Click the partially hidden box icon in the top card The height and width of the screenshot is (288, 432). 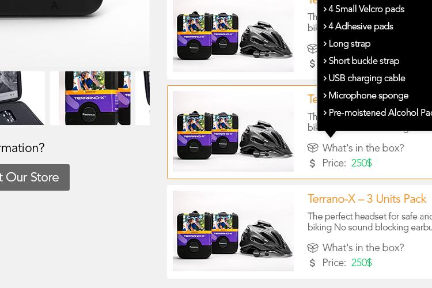312,48
